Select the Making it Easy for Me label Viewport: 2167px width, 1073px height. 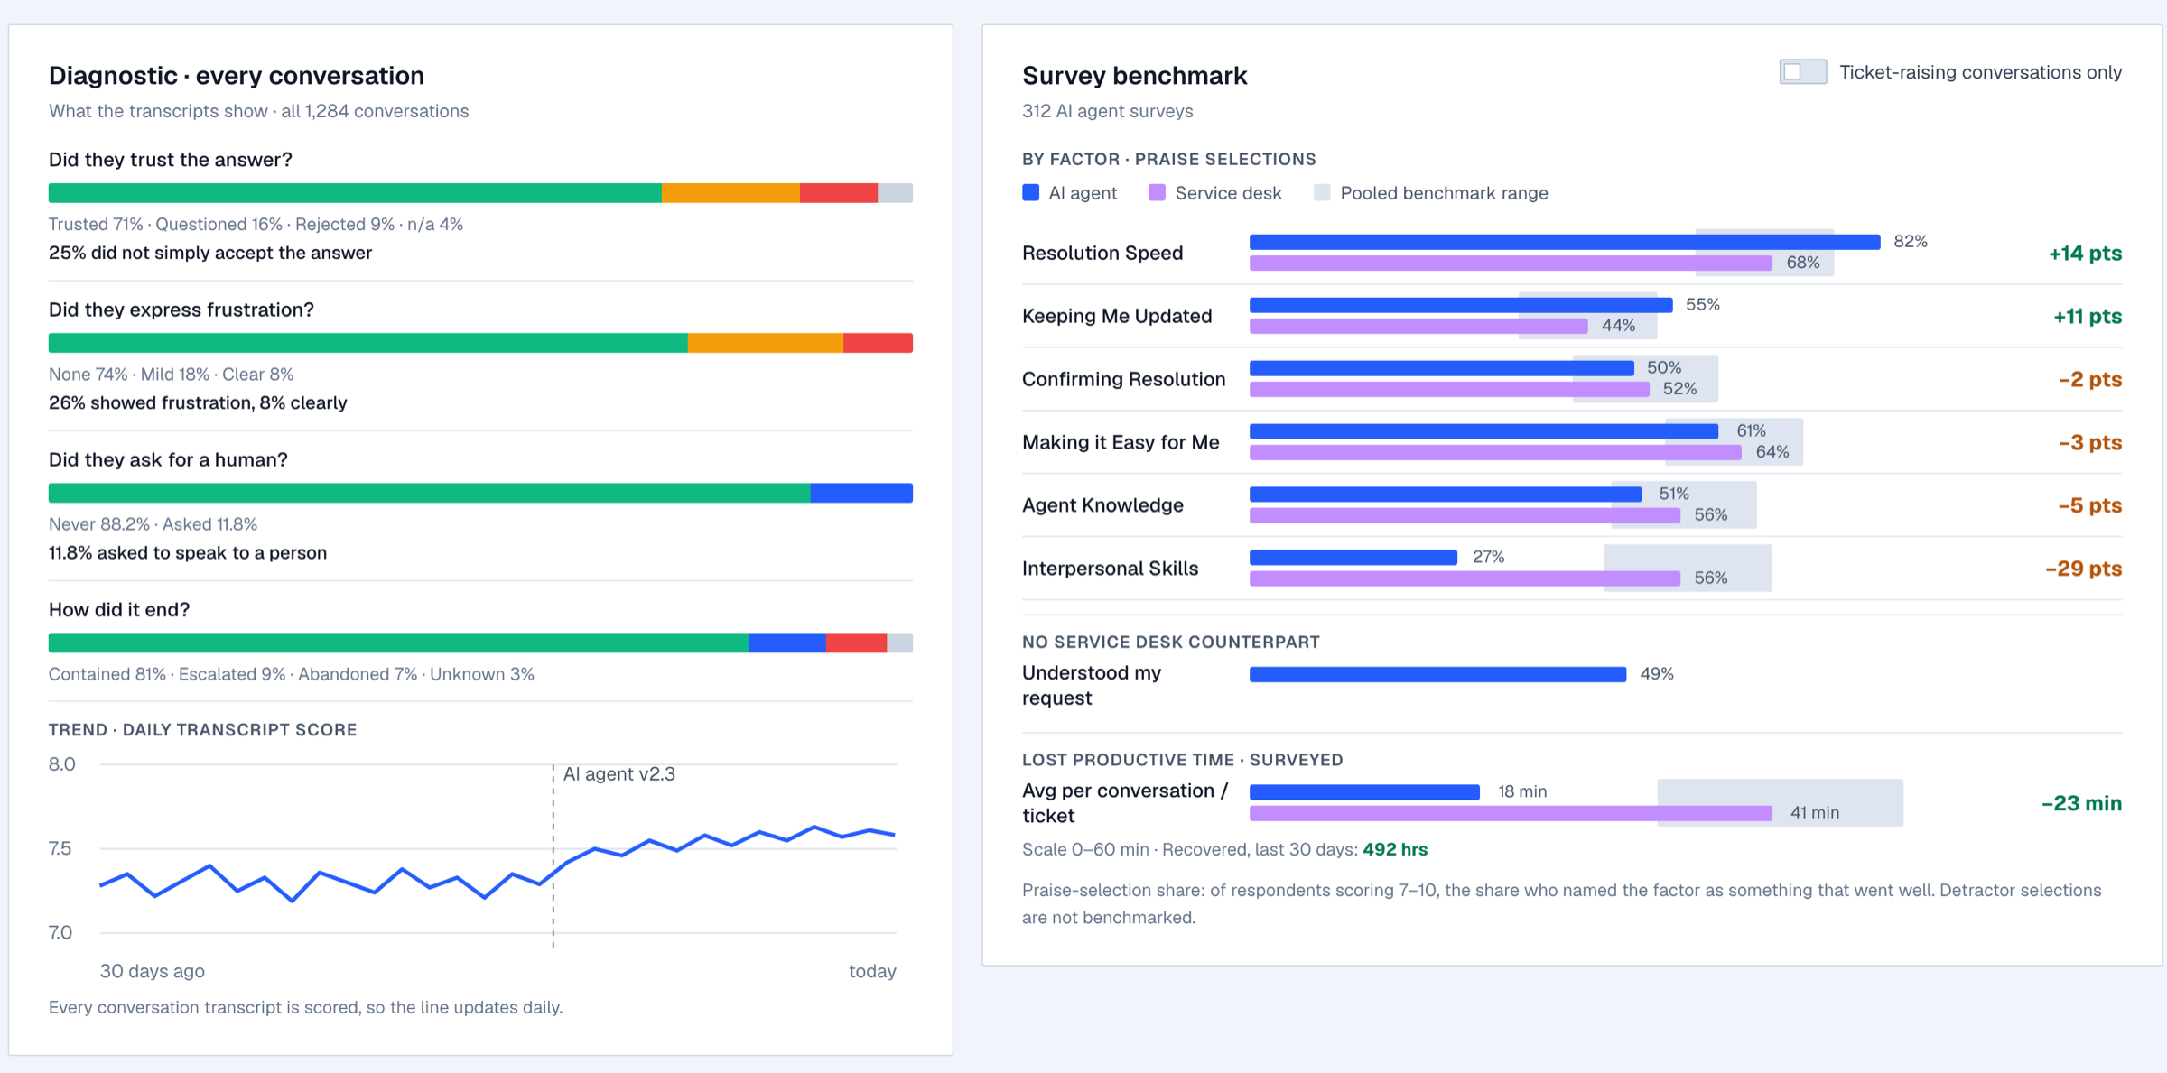click(1121, 442)
